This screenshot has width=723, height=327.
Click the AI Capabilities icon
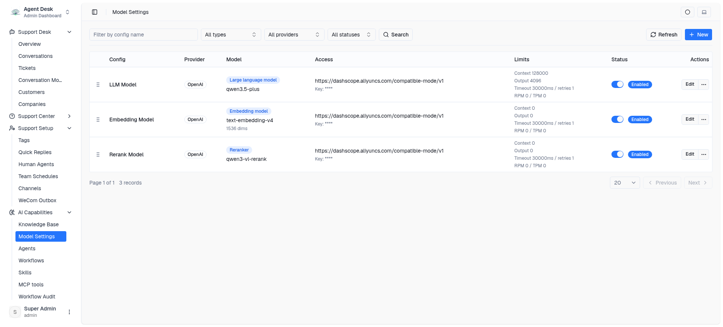(12, 212)
